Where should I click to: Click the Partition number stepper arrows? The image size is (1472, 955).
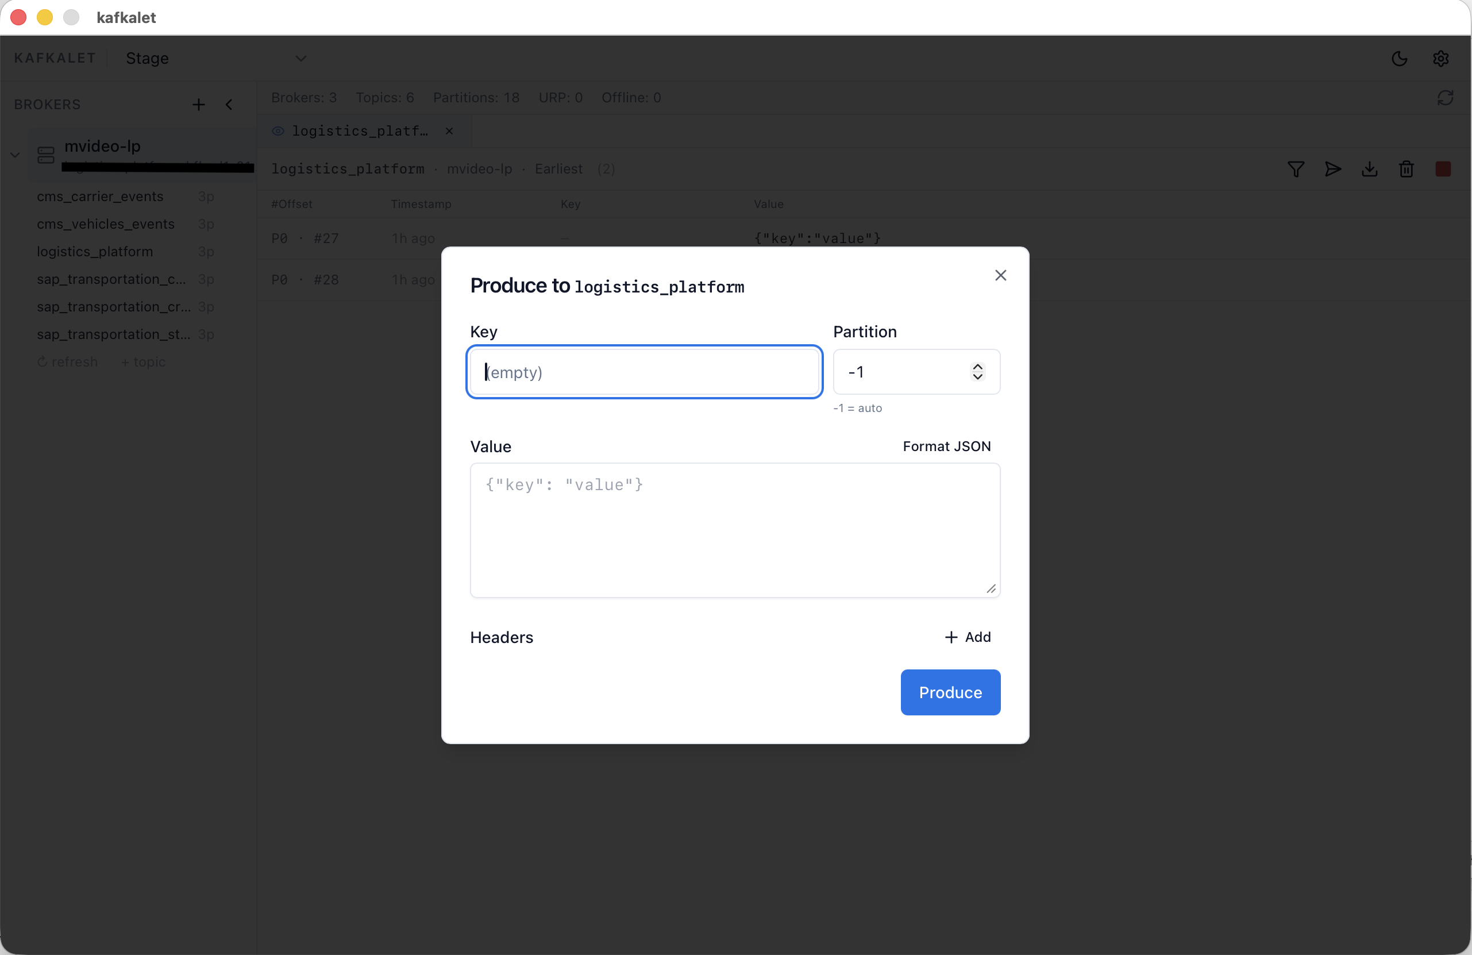tap(977, 372)
